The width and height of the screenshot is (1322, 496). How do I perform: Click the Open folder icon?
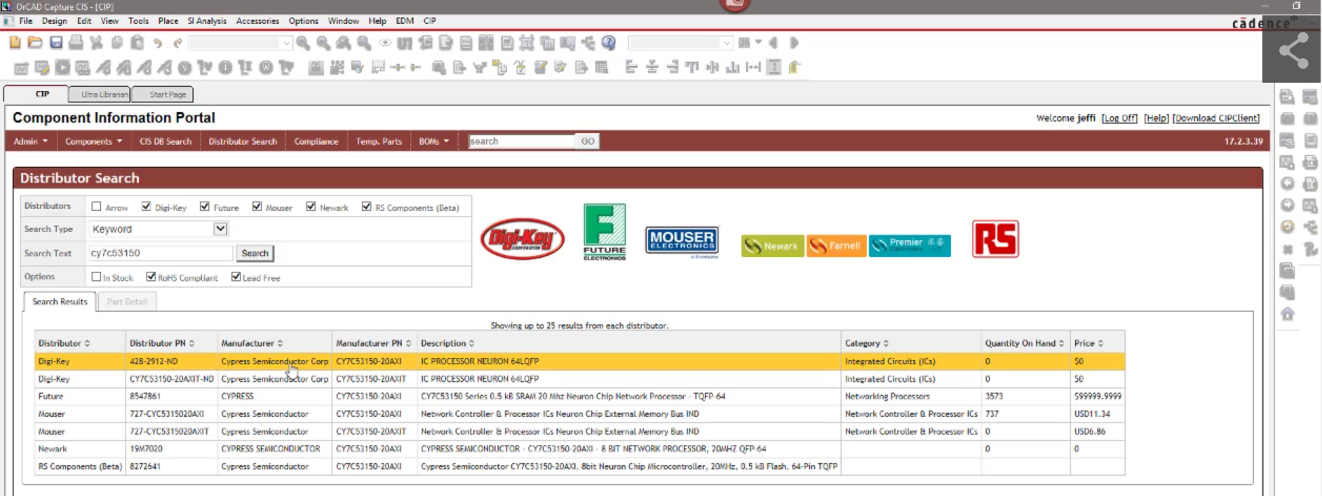[x=35, y=43]
